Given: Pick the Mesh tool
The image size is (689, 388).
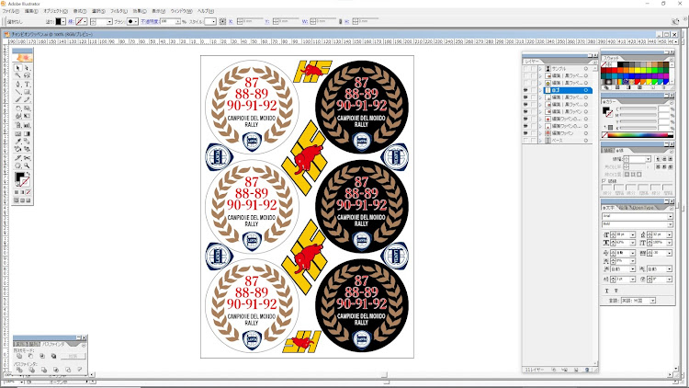Looking at the screenshot, I should click(x=18, y=133).
